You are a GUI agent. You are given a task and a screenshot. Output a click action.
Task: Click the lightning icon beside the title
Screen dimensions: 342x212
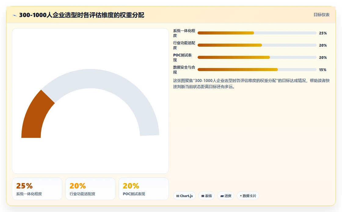click(x=15, y=15)
